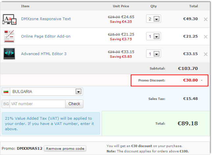Open the DMXzone Responsive Text link

coord(46,19)
